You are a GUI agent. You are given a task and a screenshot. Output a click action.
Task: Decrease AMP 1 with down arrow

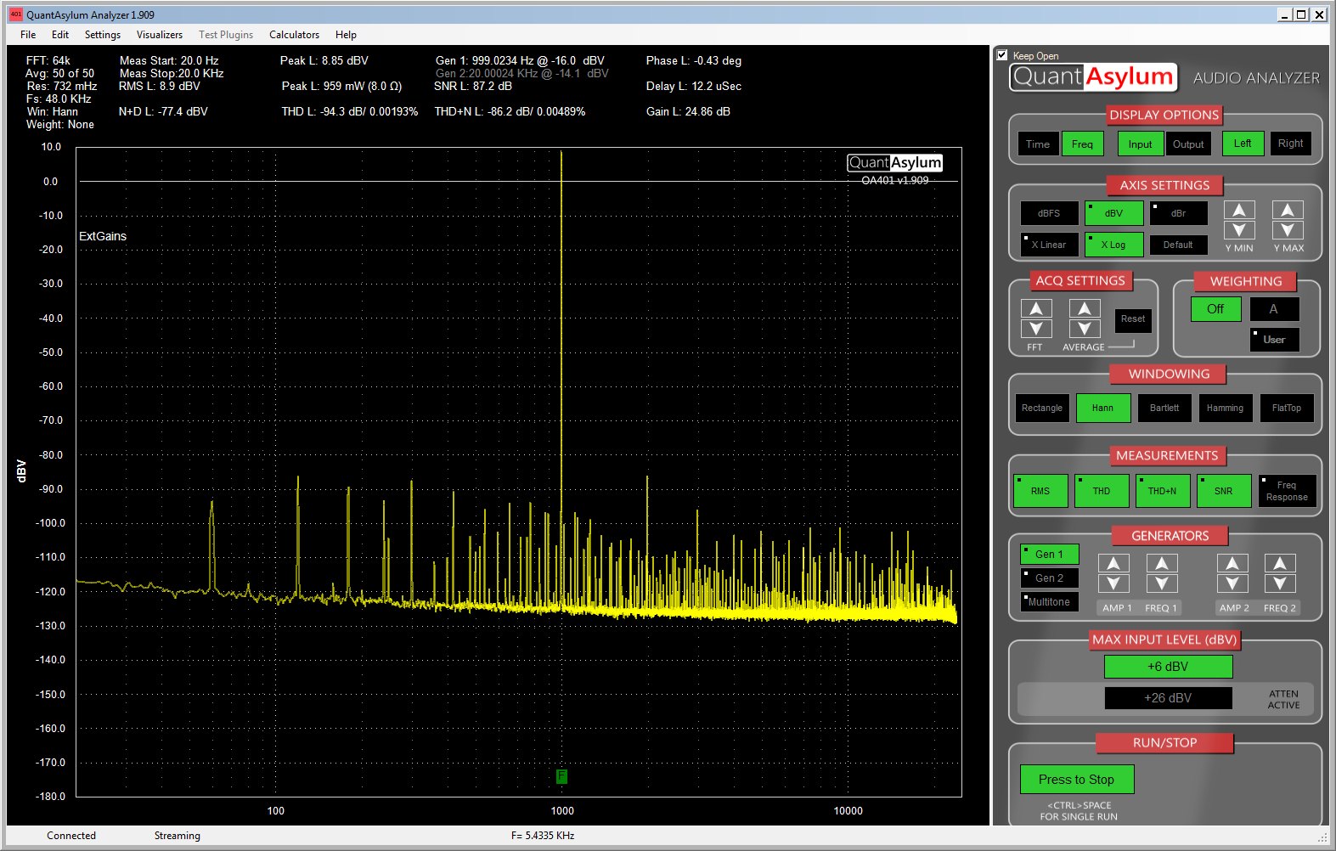[1113, 583]
